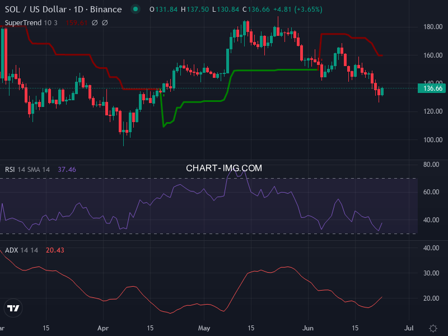The height and width of the screenshot is (336, 448).
Task: Click current price tag 136.66
Action: point(431,88)
